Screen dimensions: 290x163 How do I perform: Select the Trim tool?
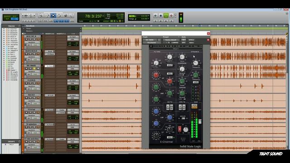pos(47,15)
